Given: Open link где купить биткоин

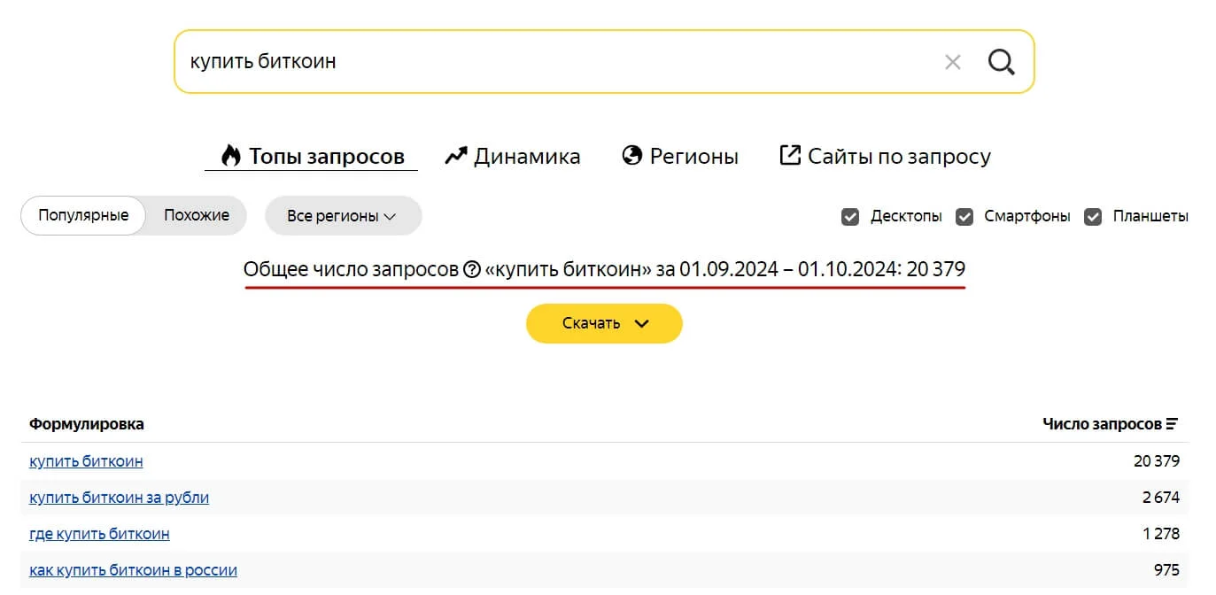Looking at the screenshot, I should (99, 534).
